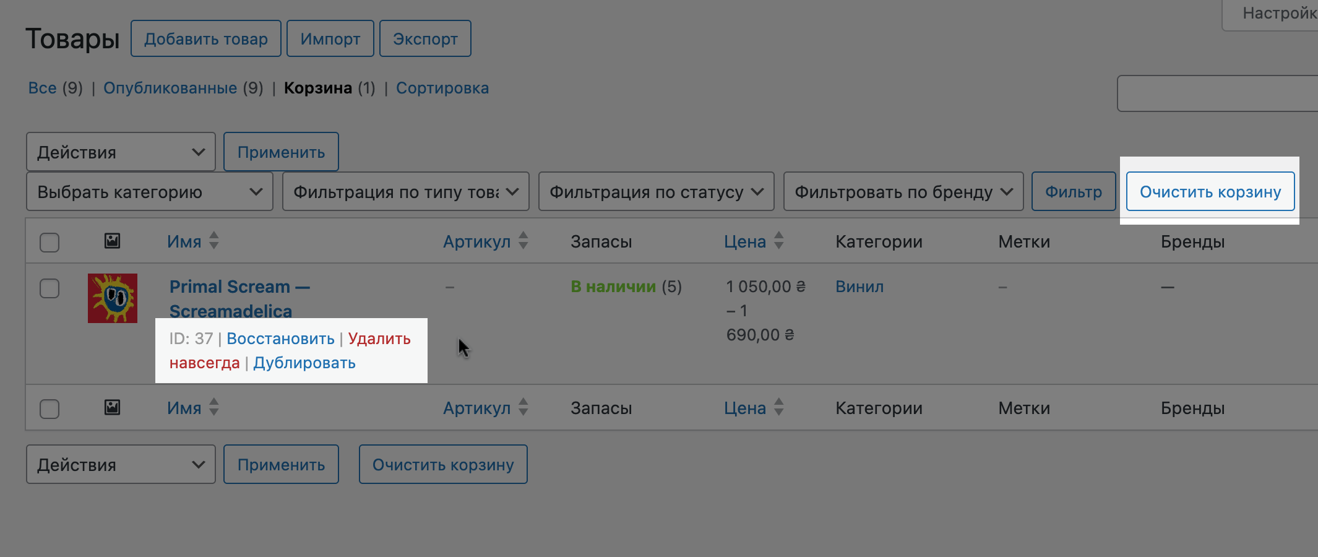Image resolution: width=1318 pixels, height=557 pixels.
Task: Sort by Артикул arrows in footer row
Action: tap(523, 407)
